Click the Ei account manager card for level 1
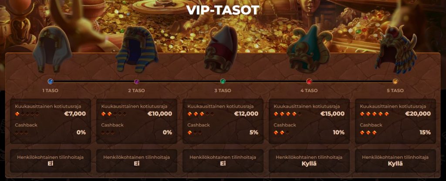Screen dimensions: 446x181 (x=51, y=161)
